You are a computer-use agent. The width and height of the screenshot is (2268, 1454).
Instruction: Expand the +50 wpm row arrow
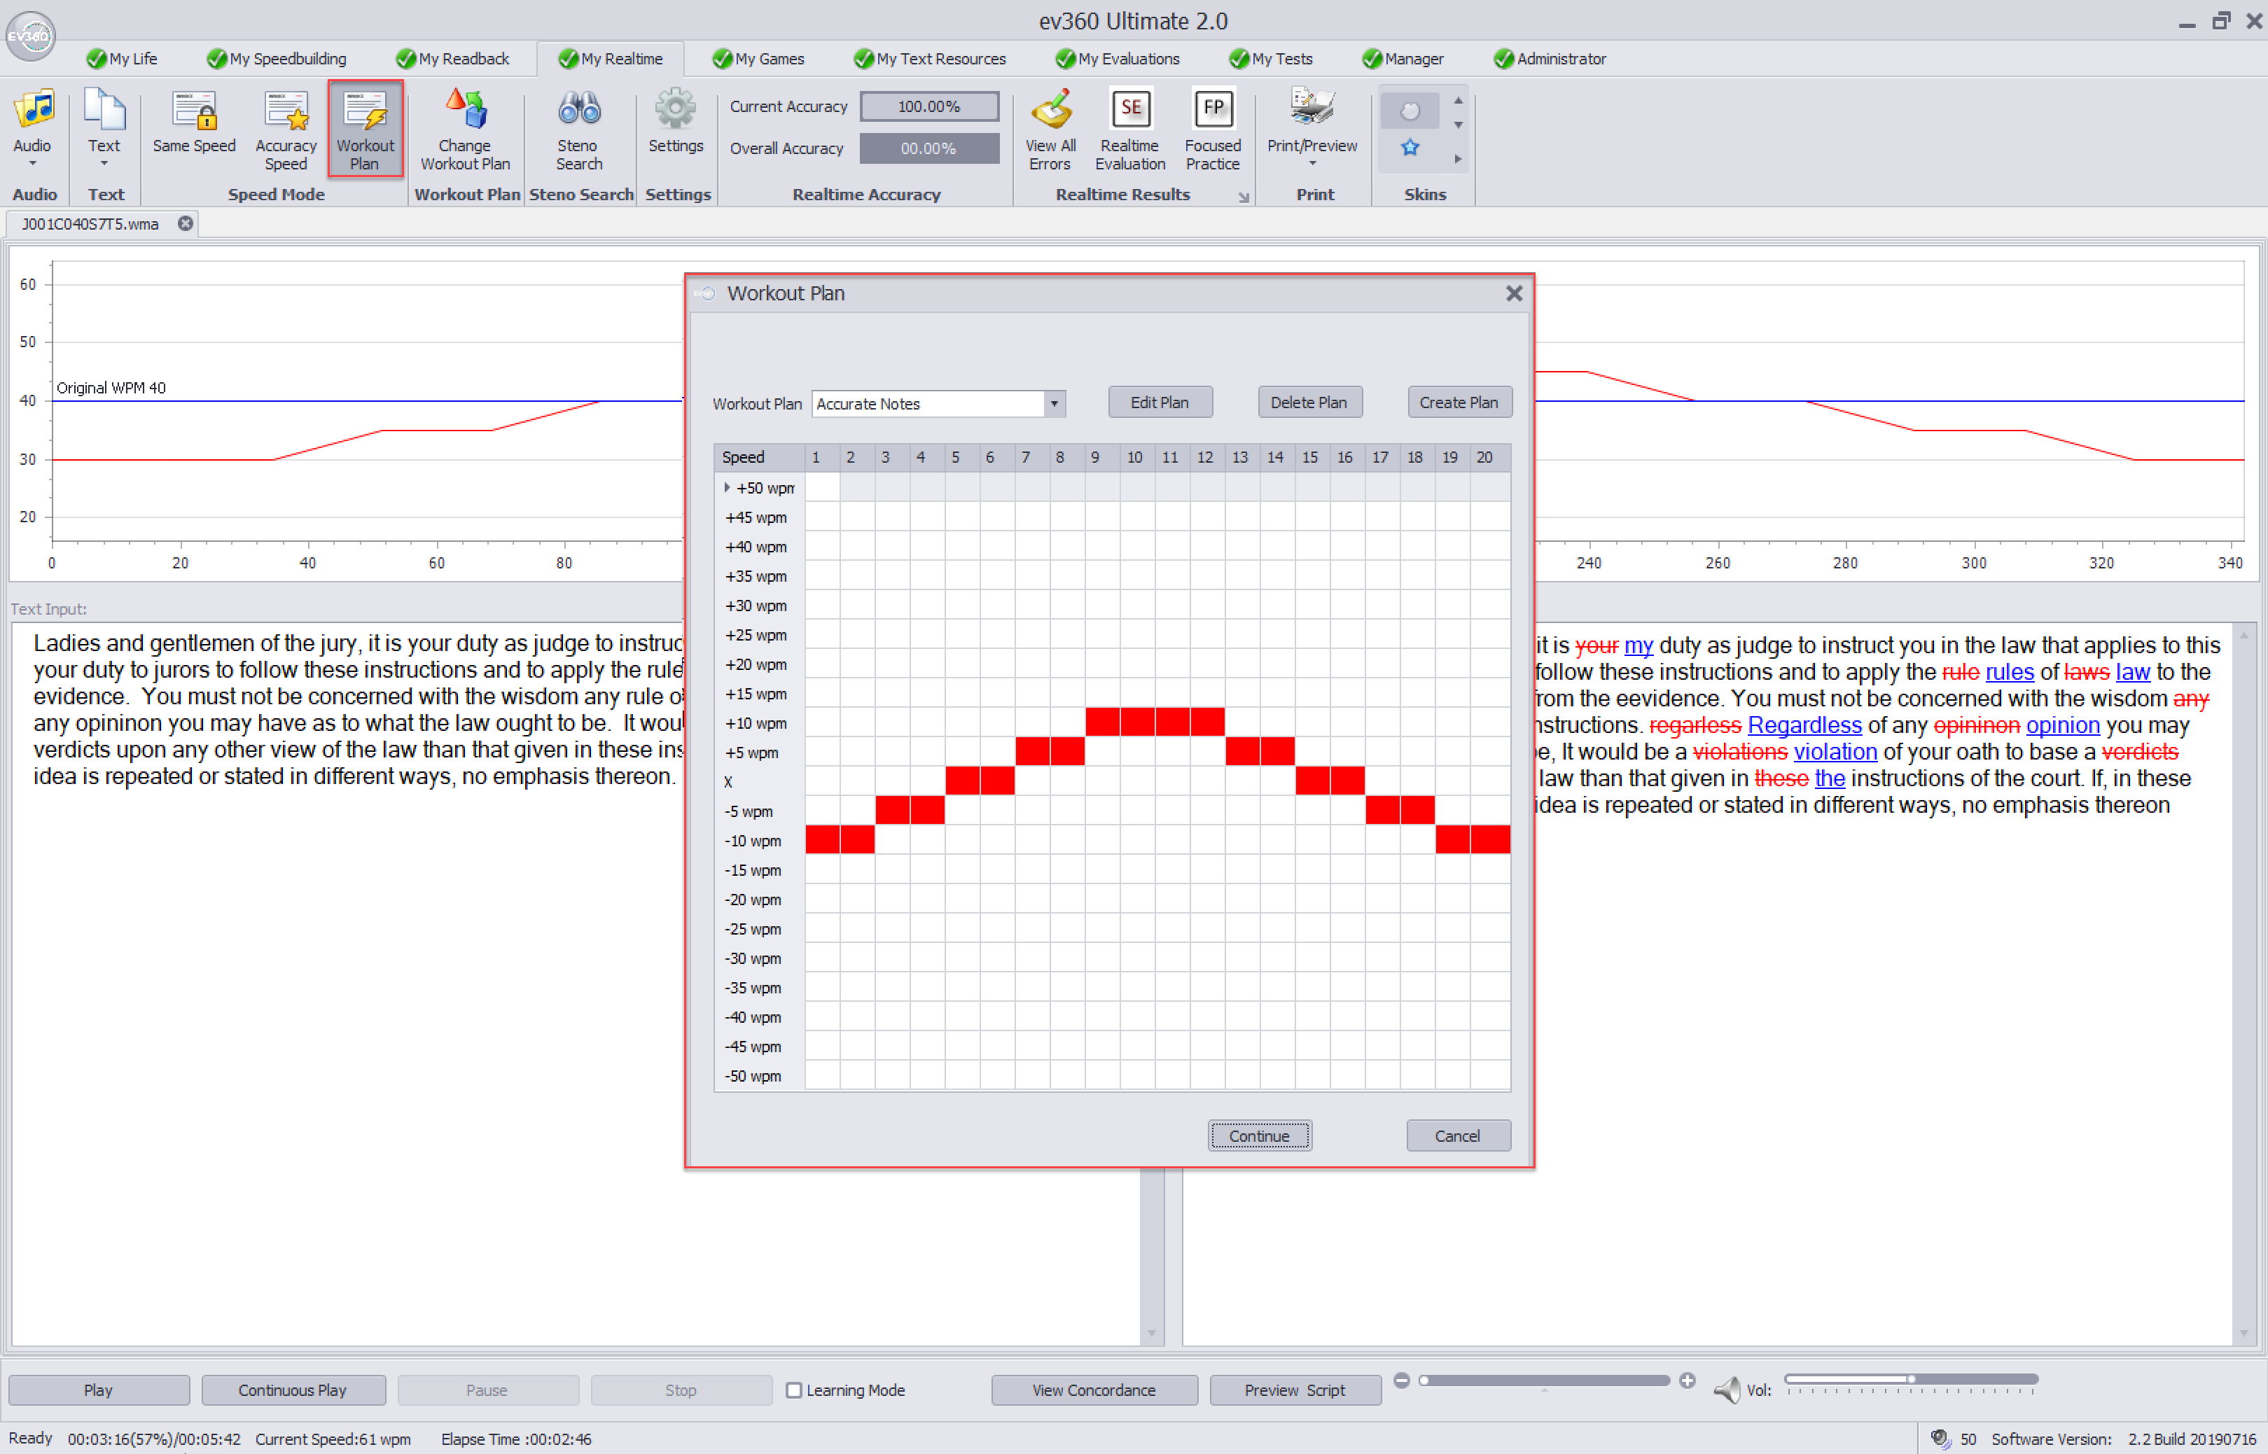[727, 488]
